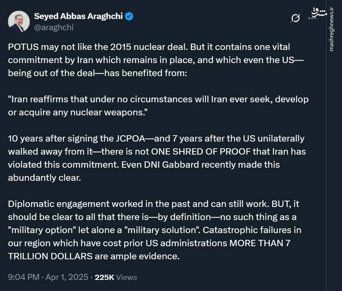
Task: Open the 225K Views count
Action: click(115, 277)
